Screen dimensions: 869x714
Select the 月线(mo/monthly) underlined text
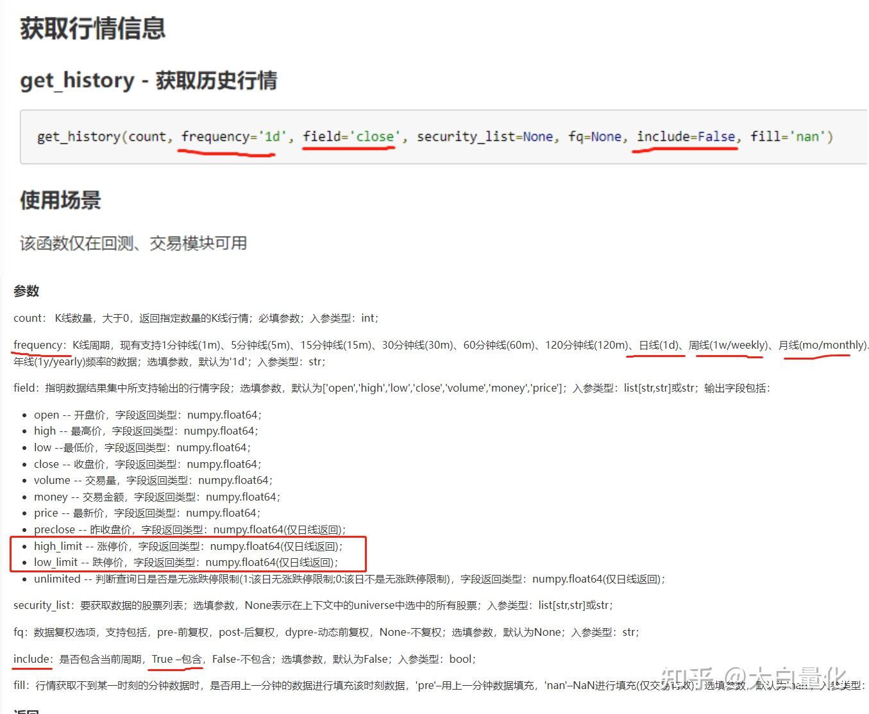(x=822, y=345)
